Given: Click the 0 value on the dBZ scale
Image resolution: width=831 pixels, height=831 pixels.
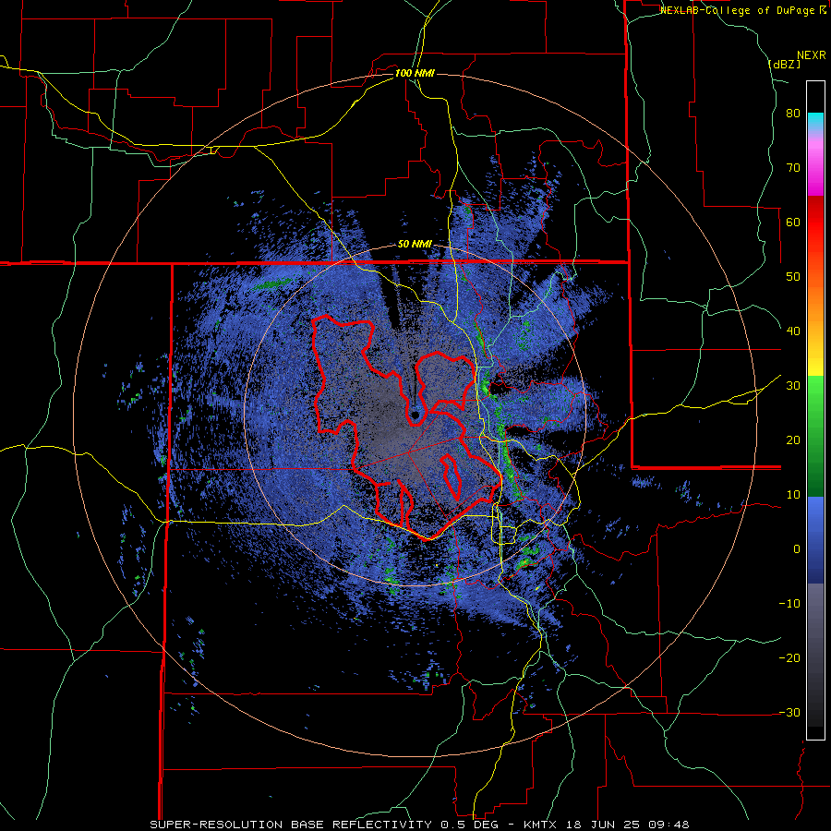Looking at the screenshot, I should [797, 549].
